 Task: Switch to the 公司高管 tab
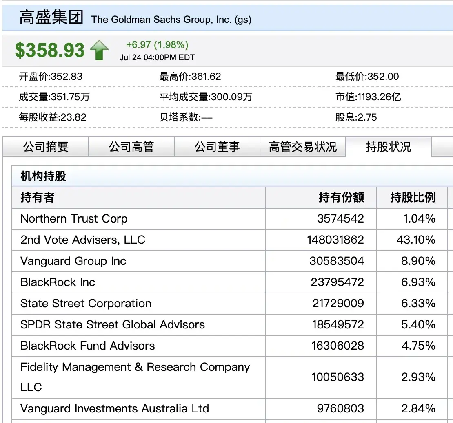tap(131, 147)
